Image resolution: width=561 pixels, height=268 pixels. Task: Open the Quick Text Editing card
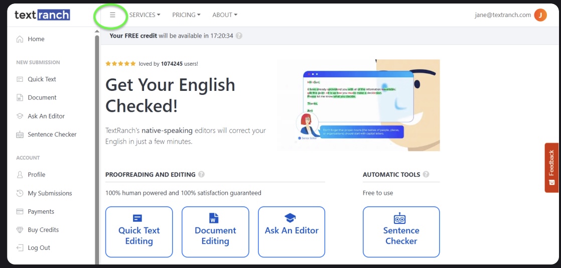(139, 232)
